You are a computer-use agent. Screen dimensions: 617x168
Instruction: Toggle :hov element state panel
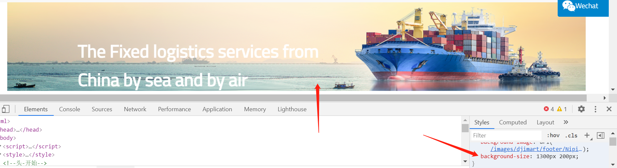point(553,135)
